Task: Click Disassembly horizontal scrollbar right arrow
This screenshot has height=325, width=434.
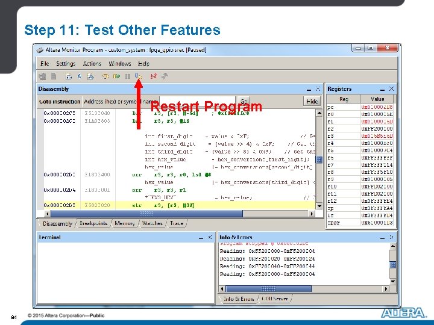Action: [312, 213]
